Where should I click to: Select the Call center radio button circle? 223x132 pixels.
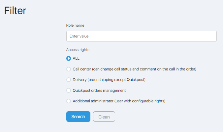(x=69, y=69)
